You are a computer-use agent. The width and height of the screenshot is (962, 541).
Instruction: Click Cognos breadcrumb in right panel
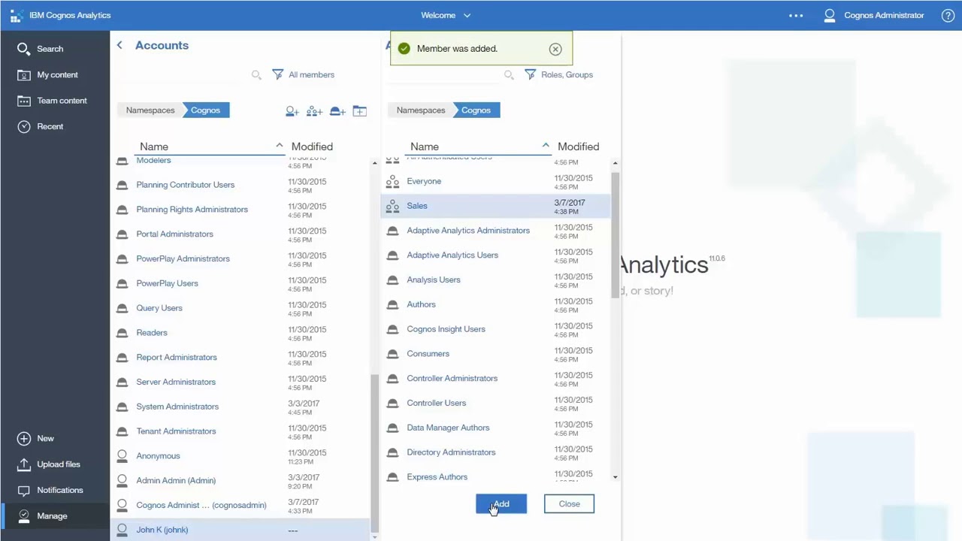(x=476, y=110)
